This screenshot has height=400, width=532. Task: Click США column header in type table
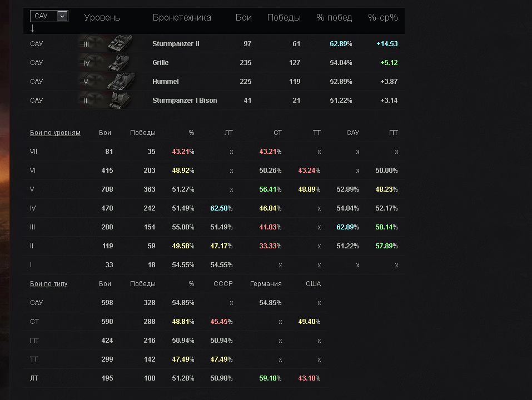313,284
